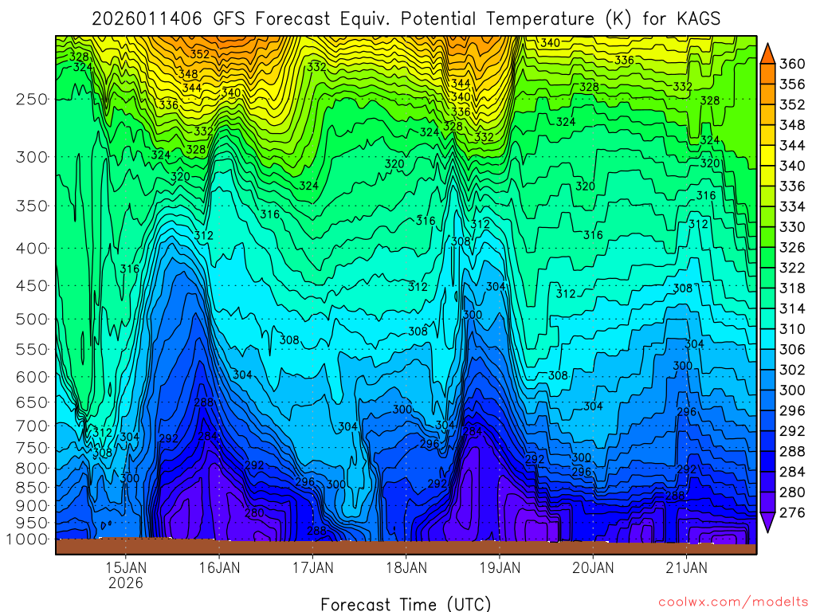Select legend color band between 340 and 344
This screenshot has width=816, height=612.
(x=767, y=155)
